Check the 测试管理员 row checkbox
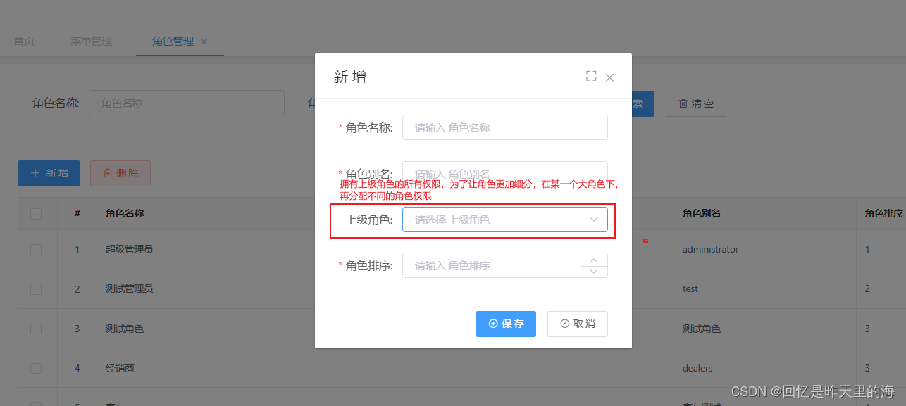The width and height of the screenshot is (906, 406). pos(36,288)
